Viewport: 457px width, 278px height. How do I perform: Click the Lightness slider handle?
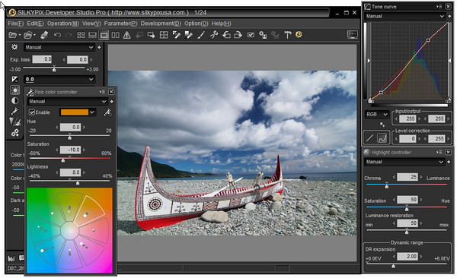coord(78,182)
